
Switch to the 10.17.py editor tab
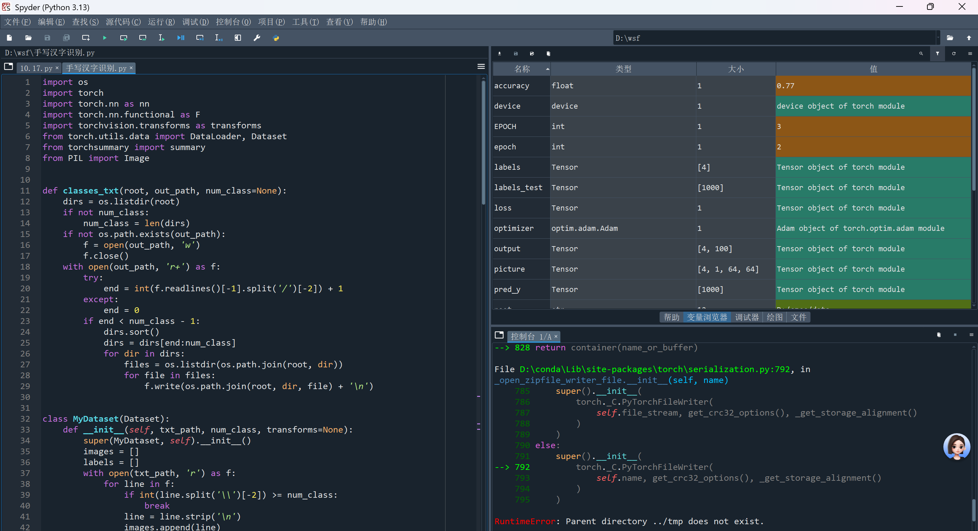(x=36, y=68)
